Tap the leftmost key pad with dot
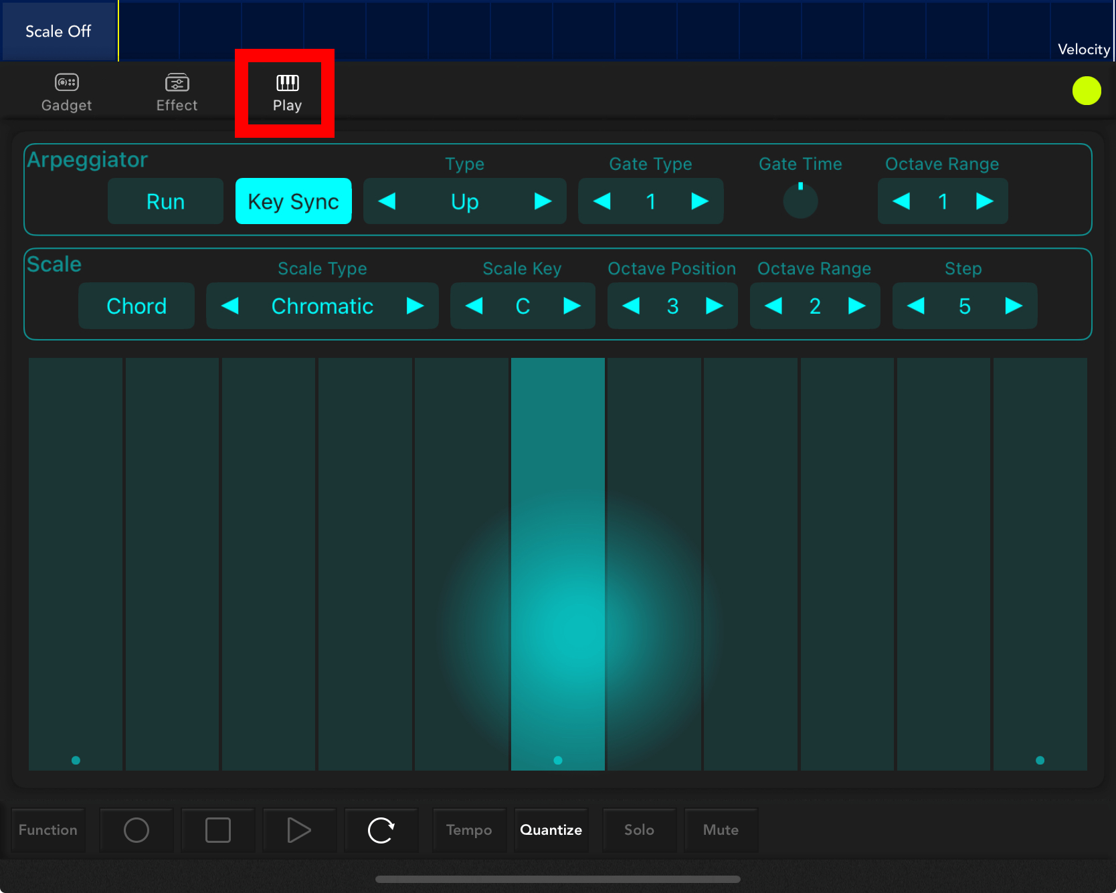This screenshot has width=1116, height=893. pos(76,564)
